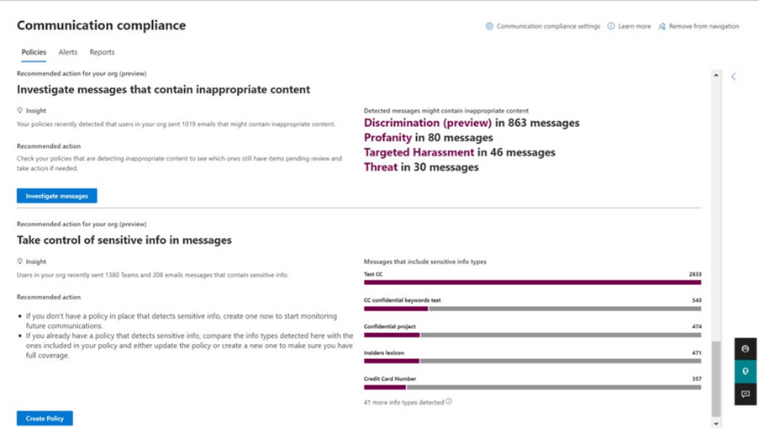Click the scrollbar up arrow
The height and width of the screenshot is (428, 759).
click(716, 75)
